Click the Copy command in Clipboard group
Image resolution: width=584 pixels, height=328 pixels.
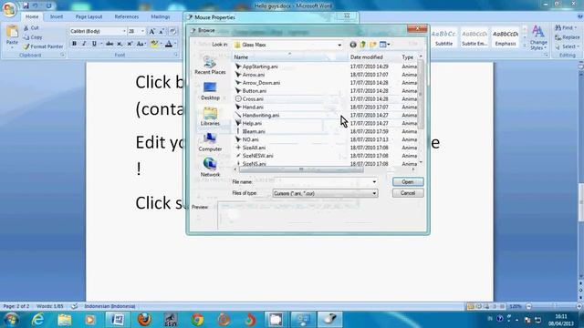pos(33,37)
